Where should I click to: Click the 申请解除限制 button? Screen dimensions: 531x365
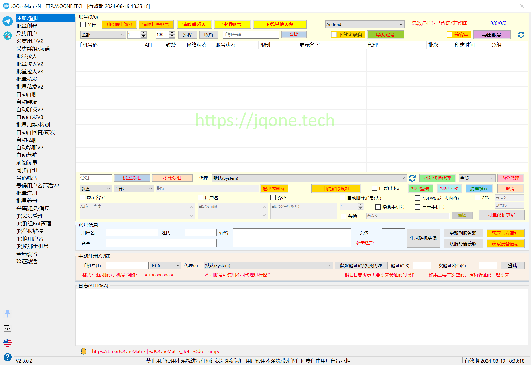(336, 189)
